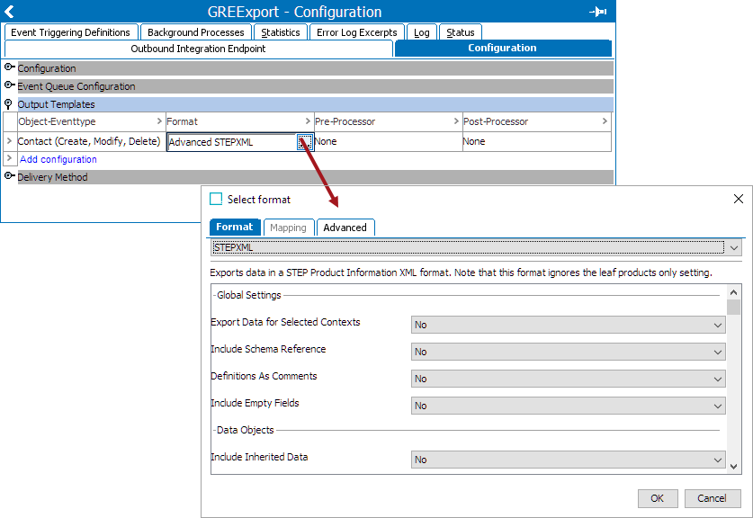Screen dimensions: 753x518
Task: Open the STEPXML format dropdown
Action: 735,247
